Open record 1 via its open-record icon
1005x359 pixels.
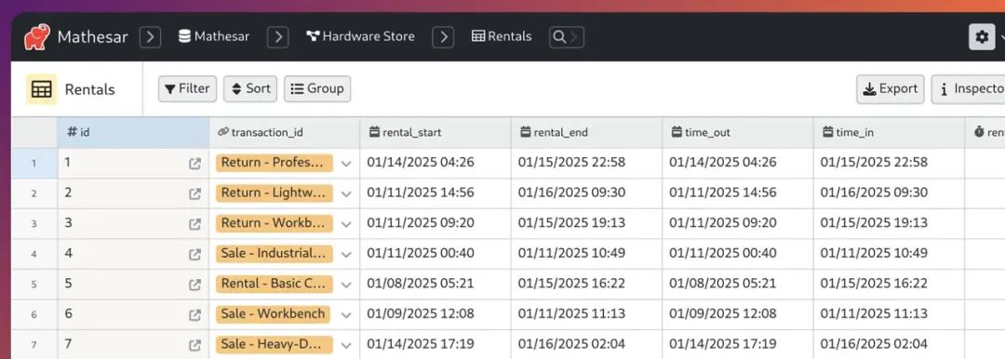194,164
